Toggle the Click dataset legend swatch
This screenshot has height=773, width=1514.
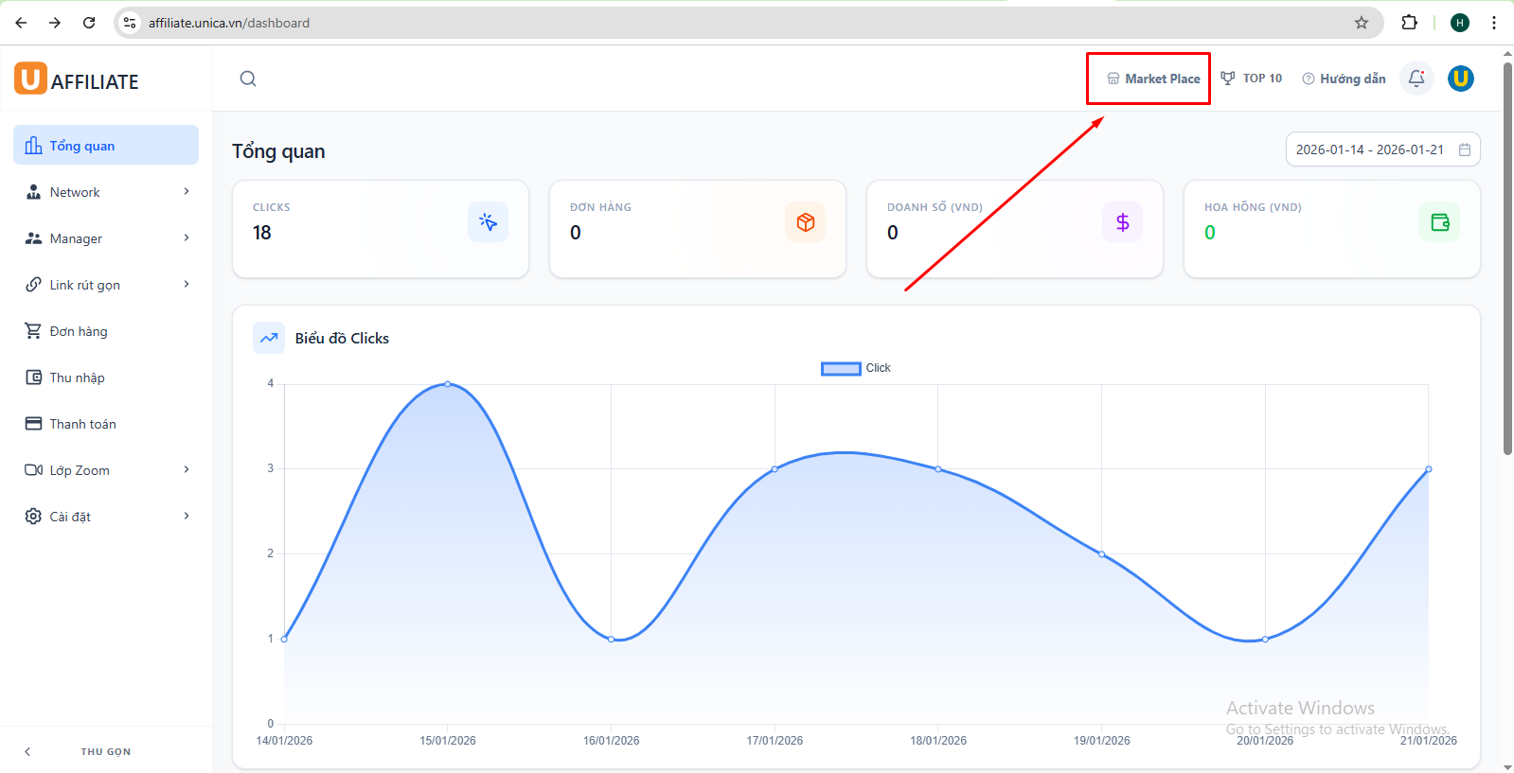click(840, 368)
